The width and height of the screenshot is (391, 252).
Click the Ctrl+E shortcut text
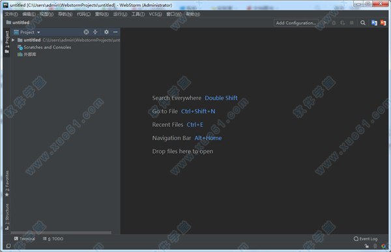click(x=195, y=124)
